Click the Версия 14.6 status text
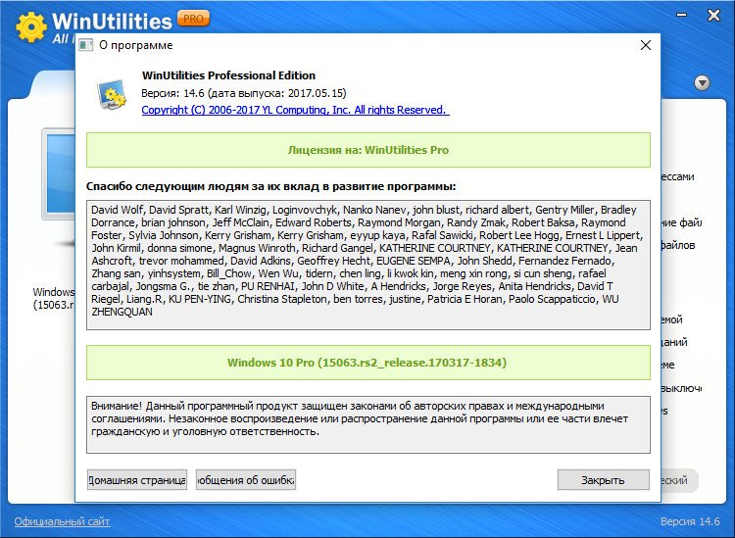This screenshot has width=735, height=538. 690,521
